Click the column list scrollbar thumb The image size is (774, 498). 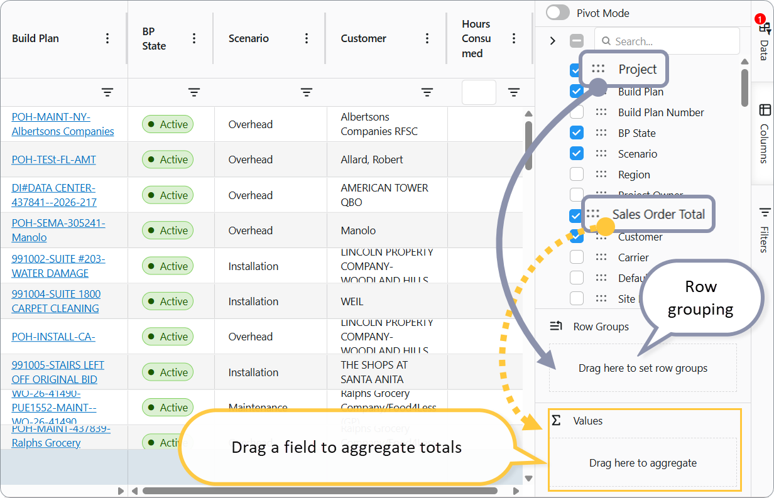(744, 87)
